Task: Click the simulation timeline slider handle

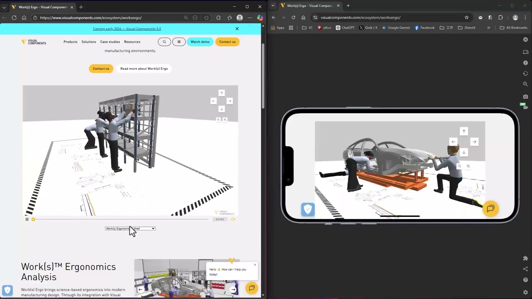Action: [33, 219]
